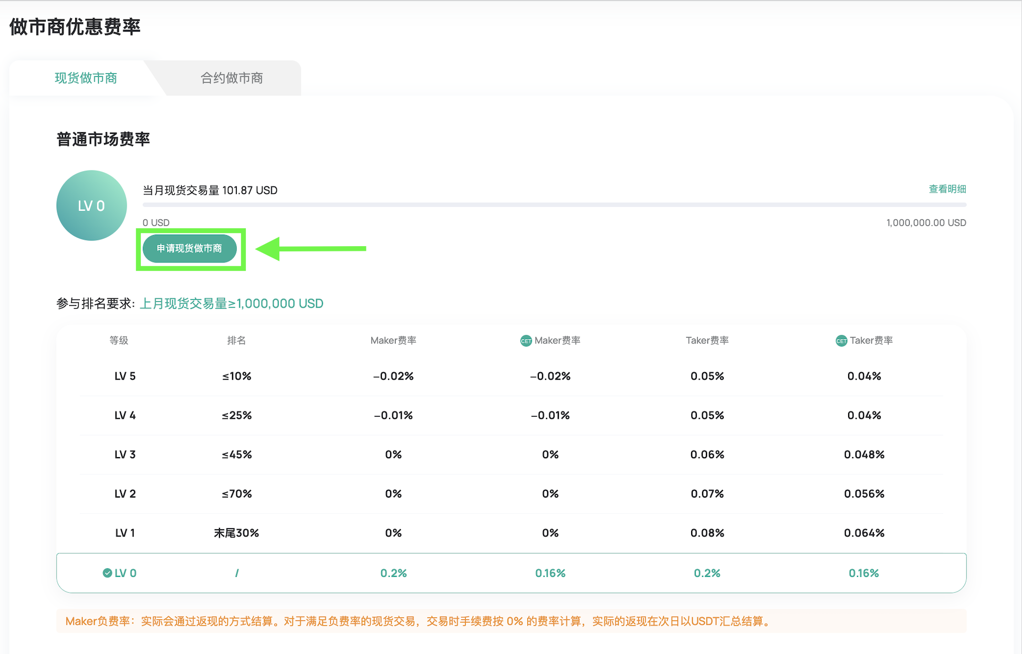The width and height of the screenshot is (1022, 654).
Task: Open the 合约做市商 tab
Action: pyautogui.click(x=232, y=78)
